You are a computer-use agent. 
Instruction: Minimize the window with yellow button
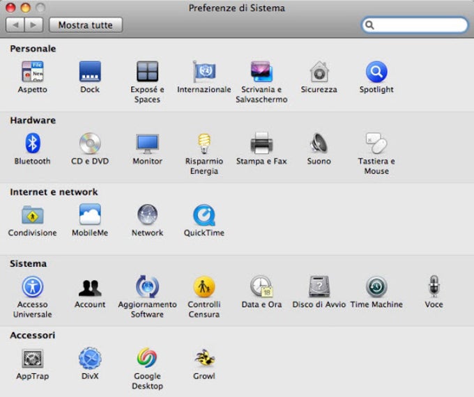(26, 8)
